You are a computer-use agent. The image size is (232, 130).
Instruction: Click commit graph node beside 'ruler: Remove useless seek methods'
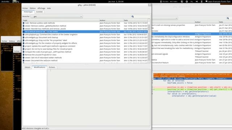pos(24,23)
